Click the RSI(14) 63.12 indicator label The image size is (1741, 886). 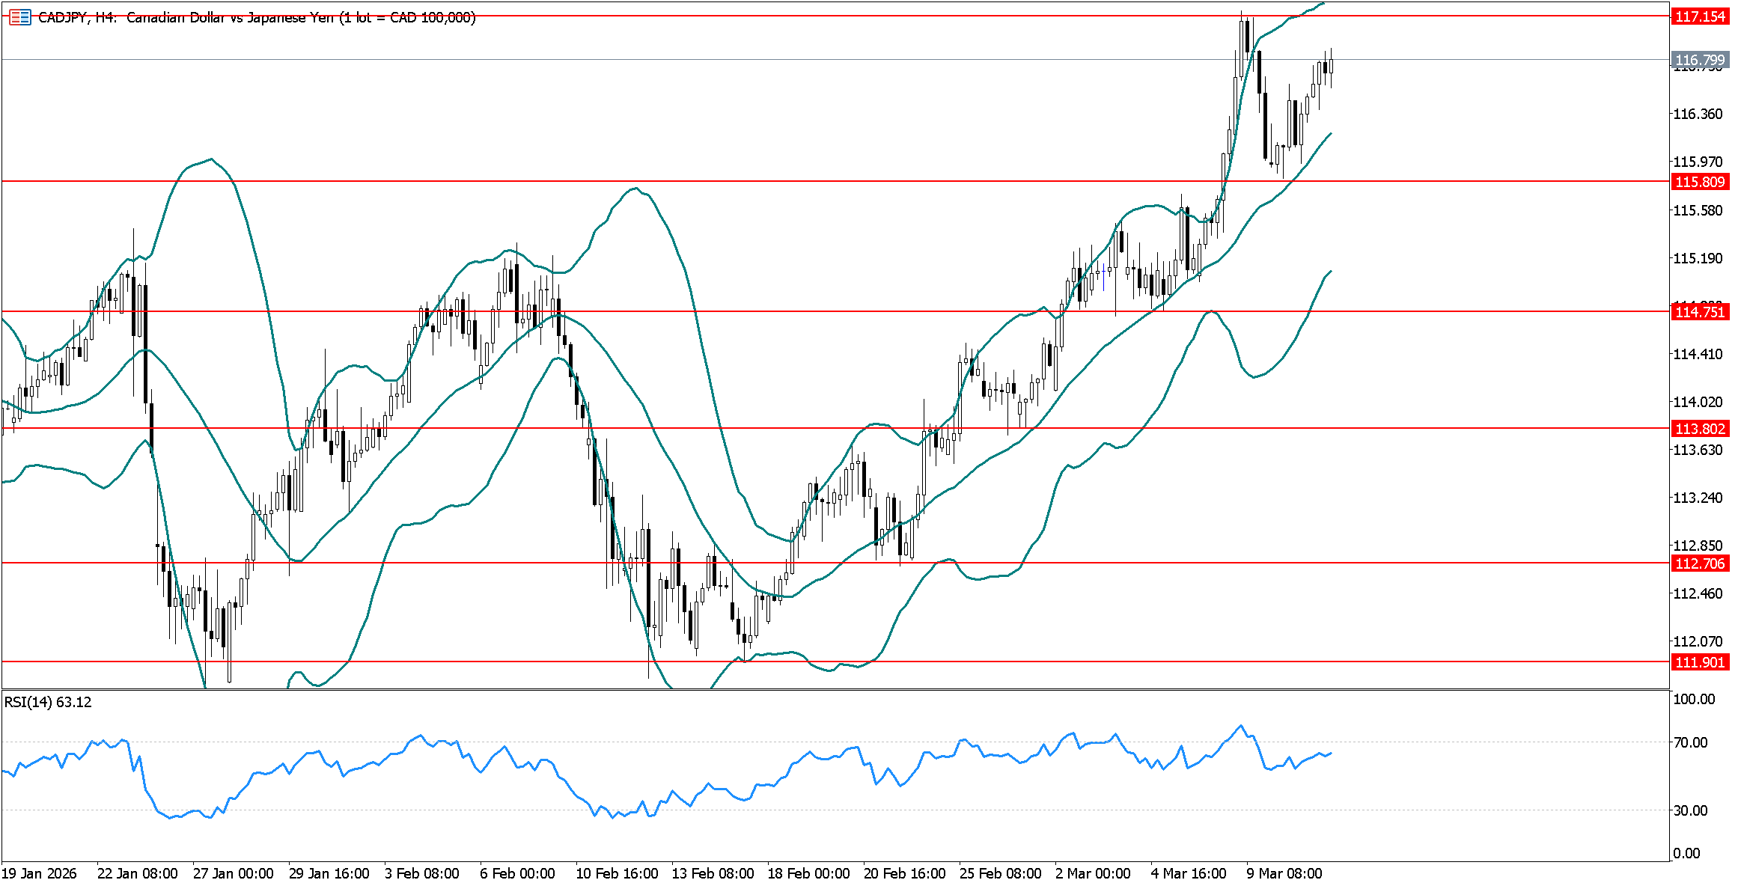48,702
